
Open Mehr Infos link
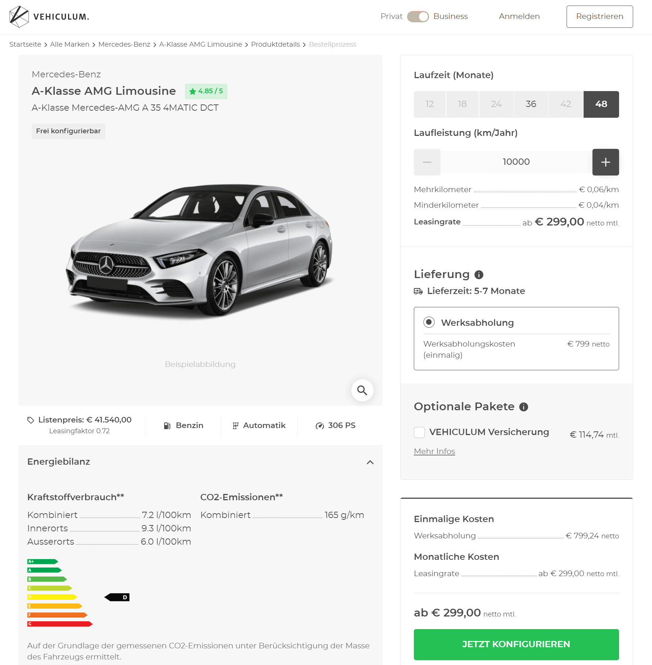(x=435, y=451)
